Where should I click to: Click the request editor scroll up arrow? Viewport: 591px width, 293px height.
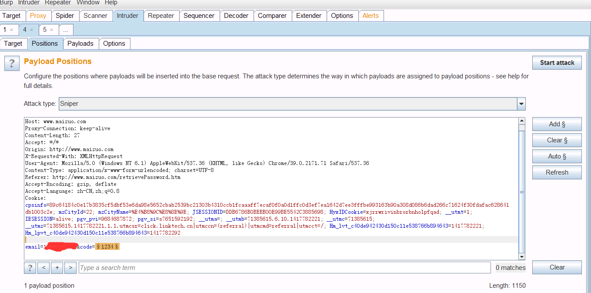coord(522,121)
